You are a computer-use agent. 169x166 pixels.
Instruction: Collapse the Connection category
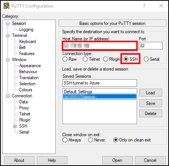pyautogui.click(x=8, y=96)
